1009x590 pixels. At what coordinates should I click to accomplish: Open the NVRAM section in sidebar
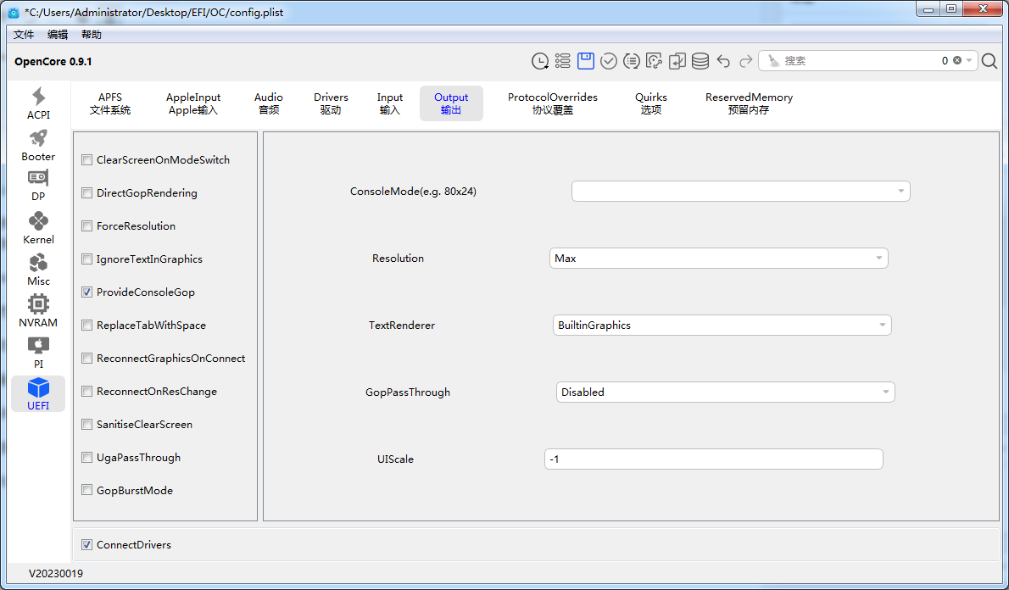coord(38,311)
